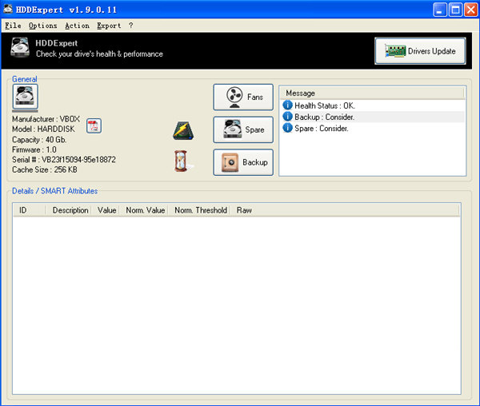The width and height of the screenshot is (480, 406).
Task: Click the 'Cache Size : 256 KB' text
Action: 45,169
